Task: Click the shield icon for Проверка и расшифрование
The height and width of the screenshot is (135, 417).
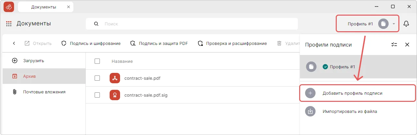Action: (200, 43)
